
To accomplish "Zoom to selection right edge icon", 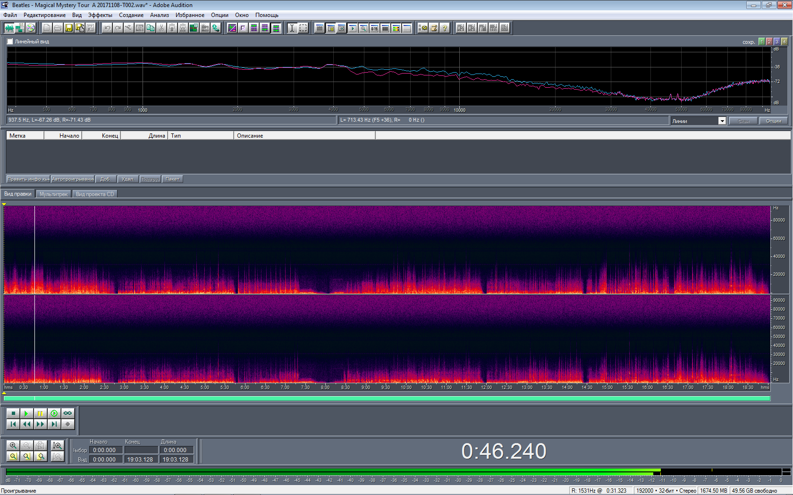I will click(x=41, y=456).
